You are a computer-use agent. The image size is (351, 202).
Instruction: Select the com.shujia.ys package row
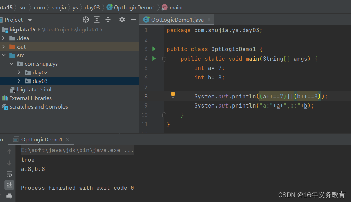coord(69,64)
